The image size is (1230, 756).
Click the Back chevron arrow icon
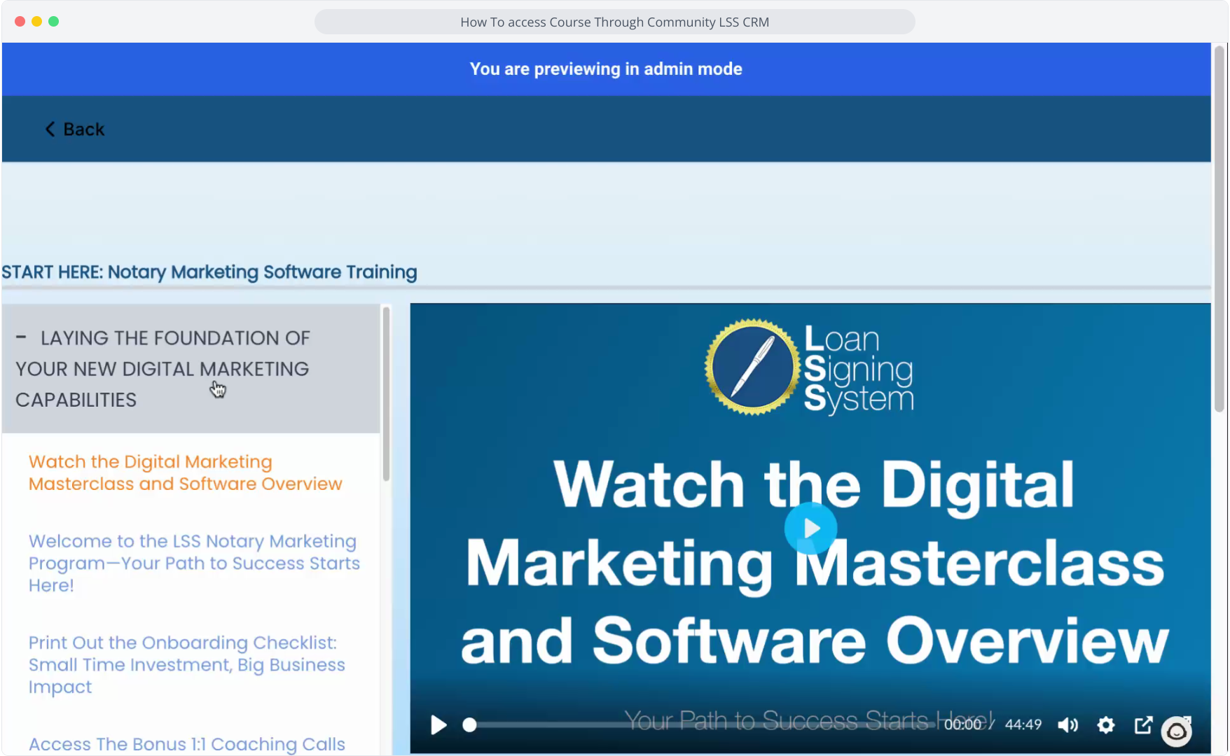coord(50,129)
